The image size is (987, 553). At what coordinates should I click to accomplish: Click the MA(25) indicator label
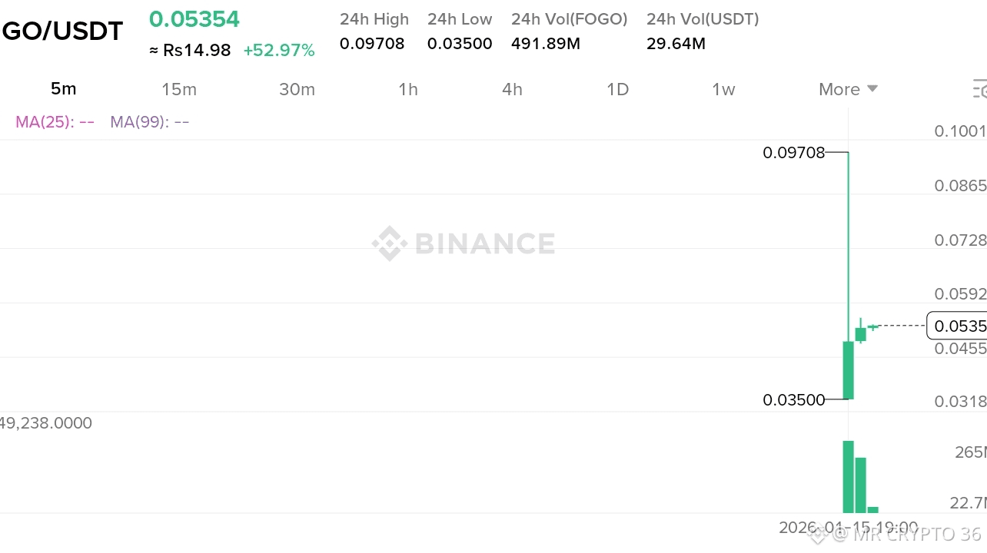click(55, 121)
